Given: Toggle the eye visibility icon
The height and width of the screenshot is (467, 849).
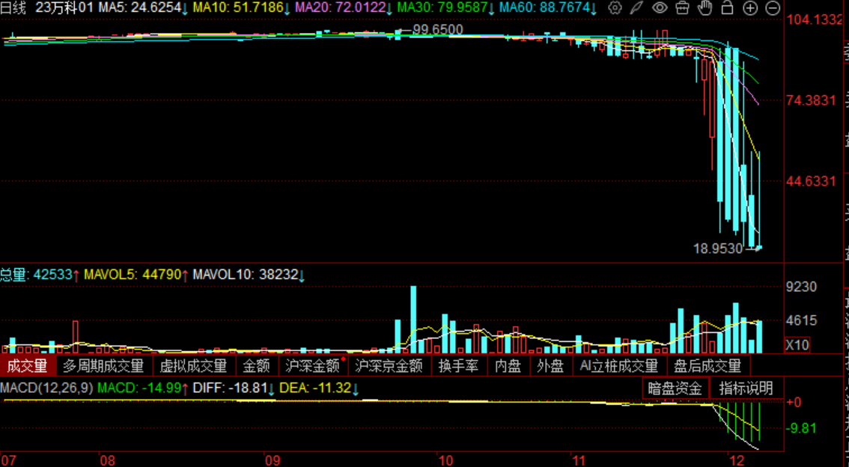Looking at the screenshot, I should click(x=660, y=7).
